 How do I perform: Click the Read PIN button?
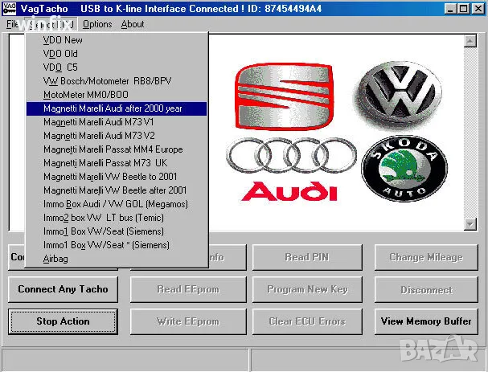click(x=307, y=257)
